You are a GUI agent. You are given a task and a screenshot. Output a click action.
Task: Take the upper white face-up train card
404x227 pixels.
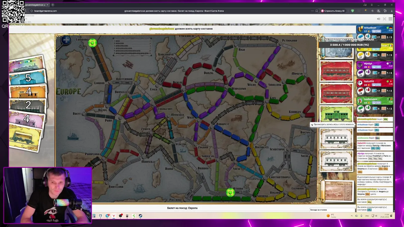[336, 139]
